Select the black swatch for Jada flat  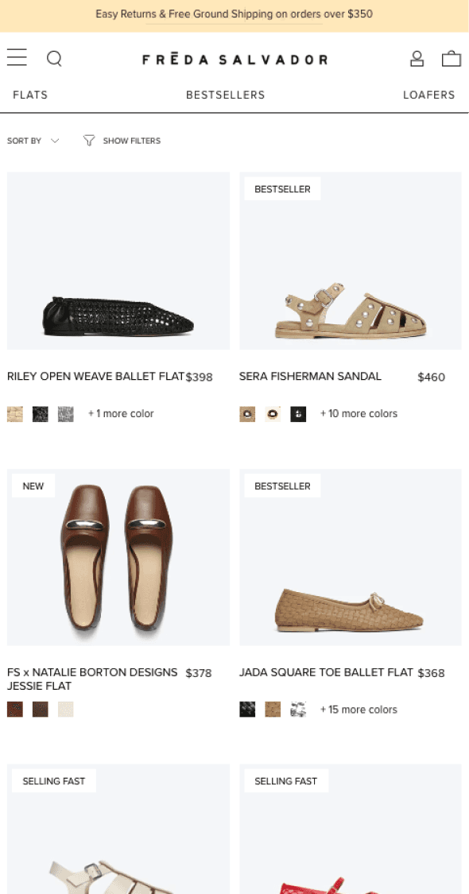247,709
